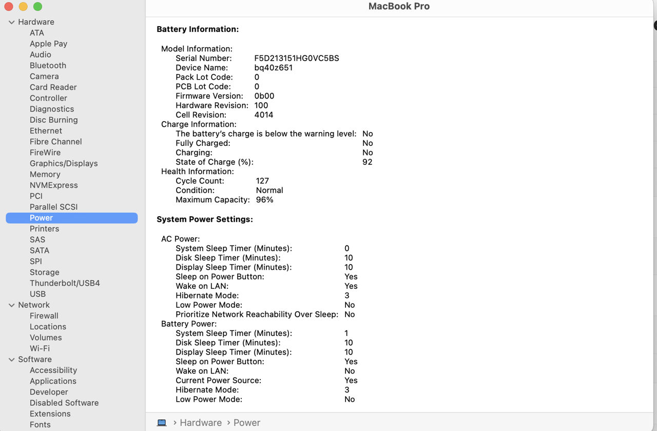Collapse the Network section chevron
The height and width of the screenshot is (431, 657).
tap(11, 305)
